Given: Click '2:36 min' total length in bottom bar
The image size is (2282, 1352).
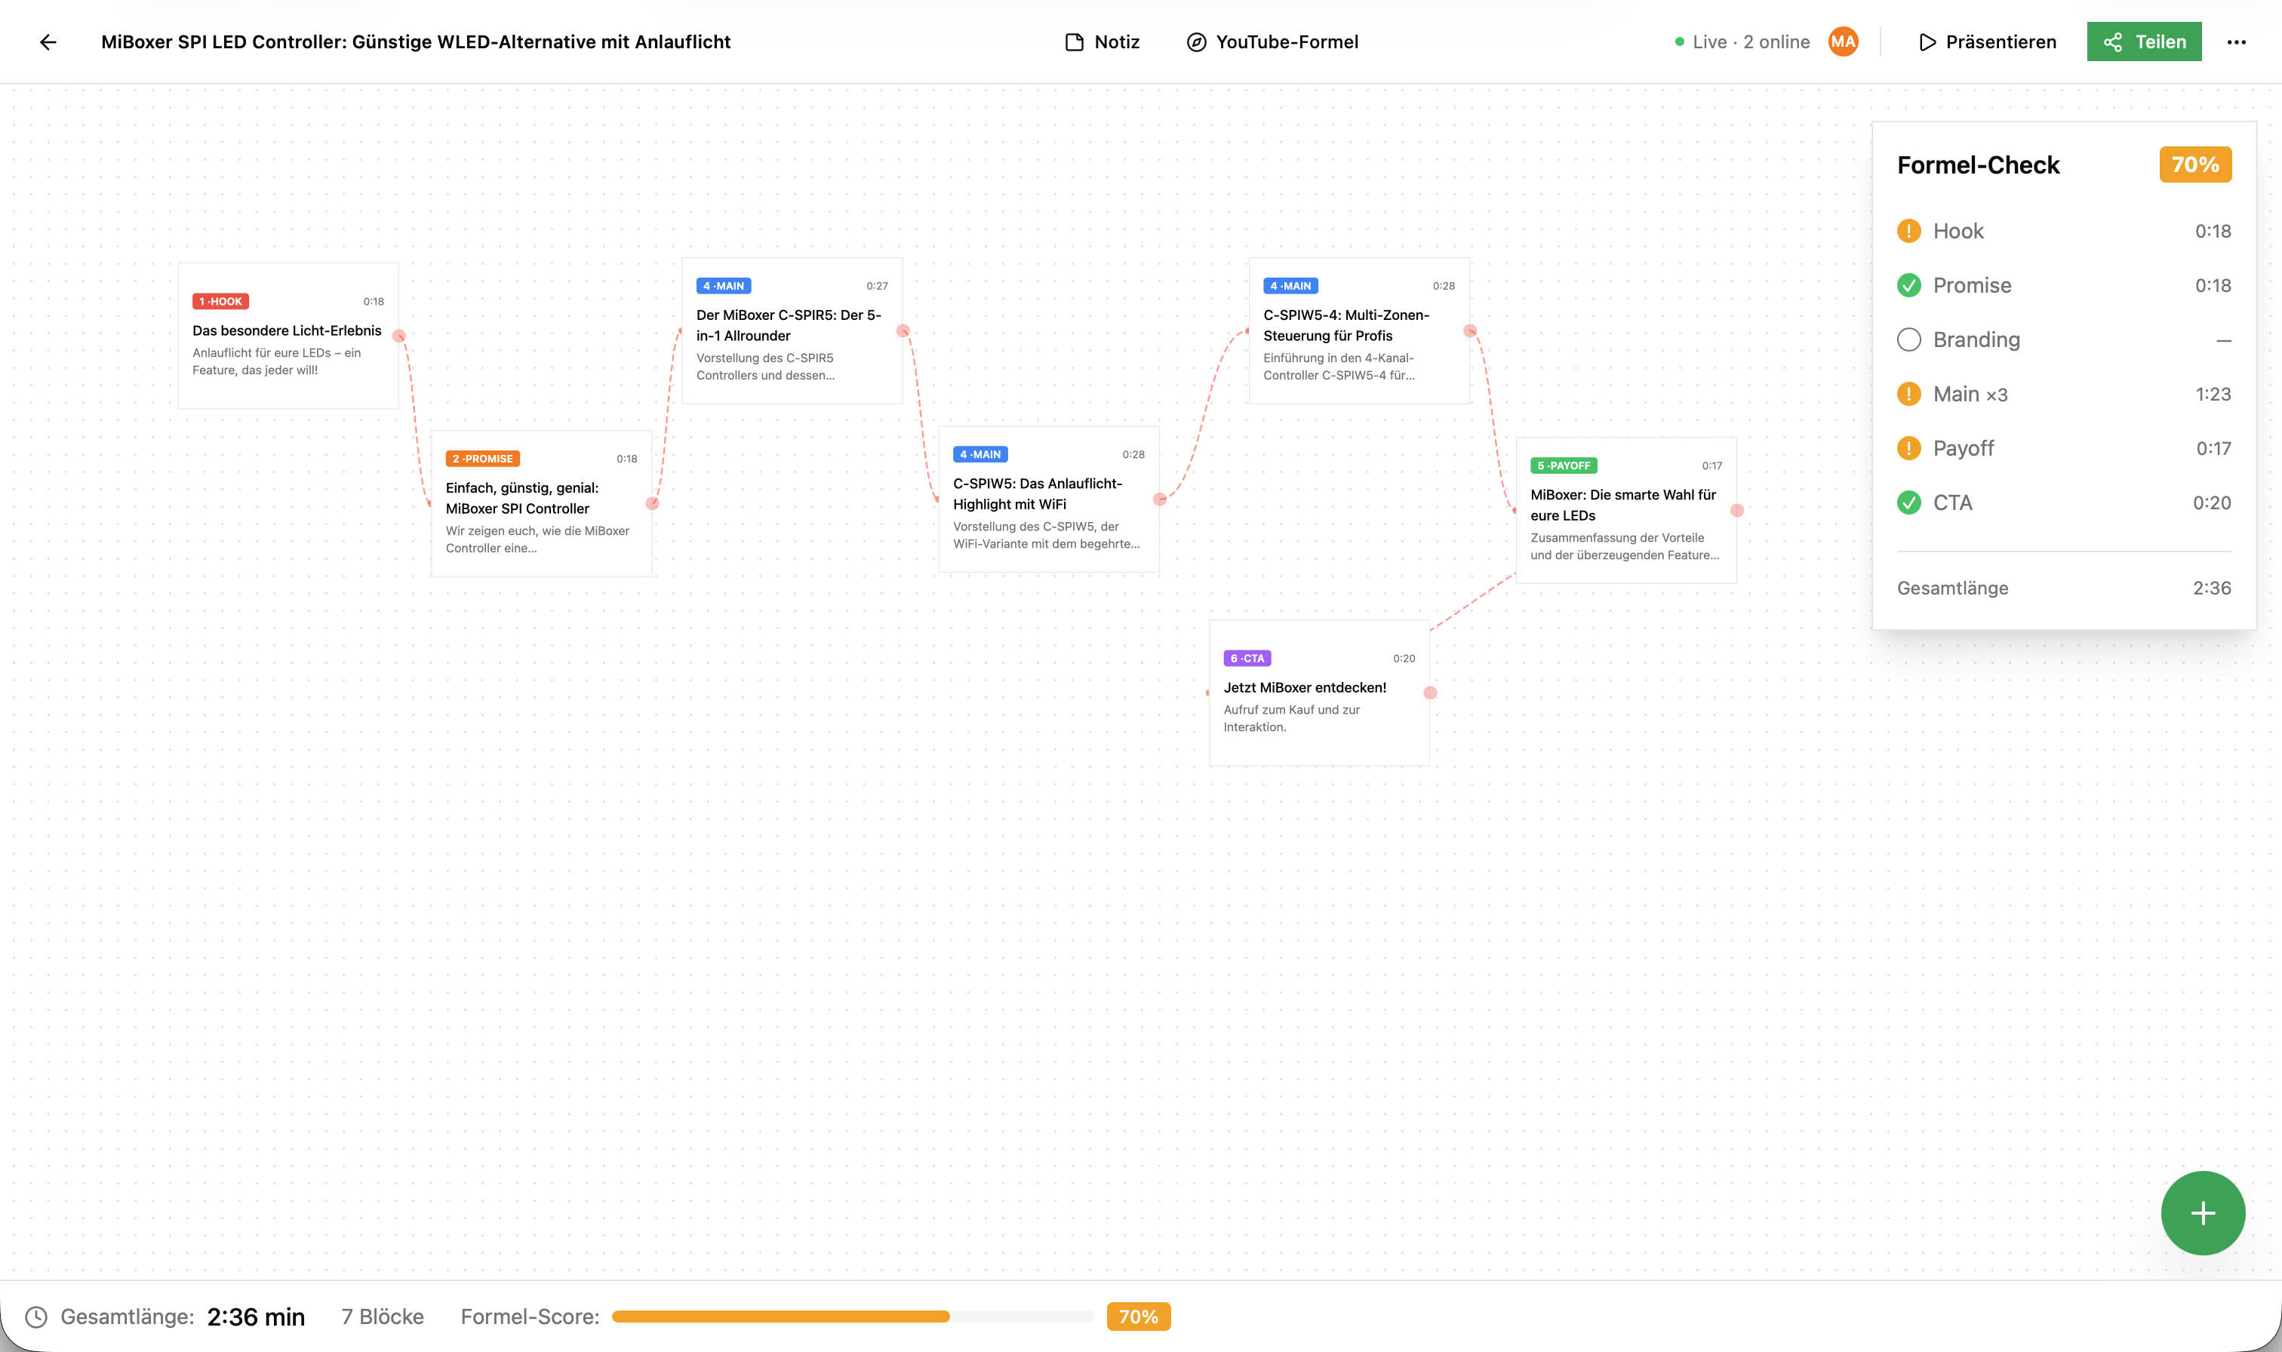Looking at the screenshot, I should (x=256, y=1317).
